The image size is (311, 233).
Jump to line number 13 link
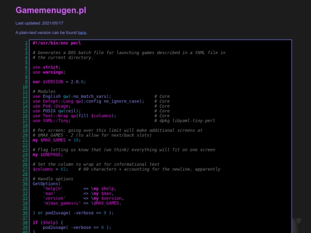[x=25, y=101]
